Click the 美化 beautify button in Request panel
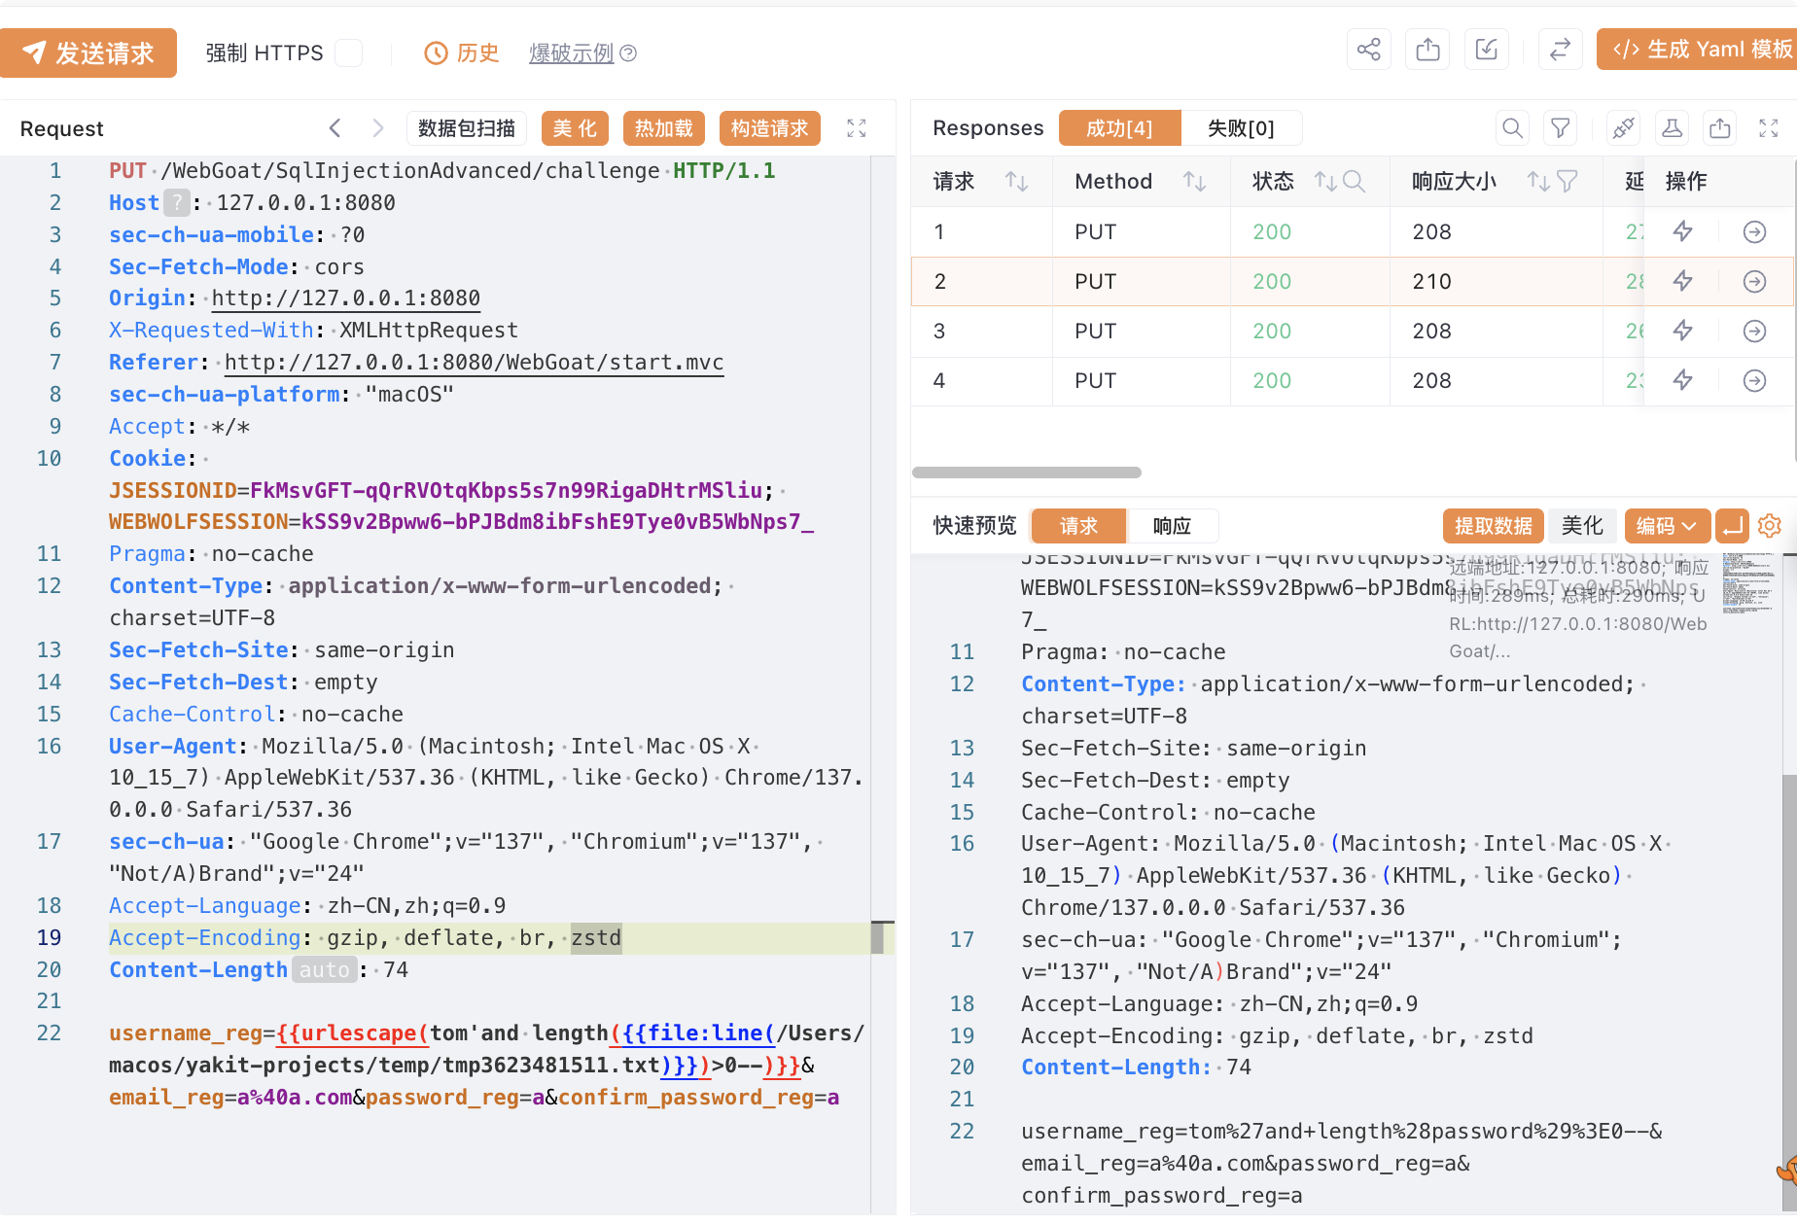Image resolution: width=1797 pixels, height=1225 pixels. point(575,128)
